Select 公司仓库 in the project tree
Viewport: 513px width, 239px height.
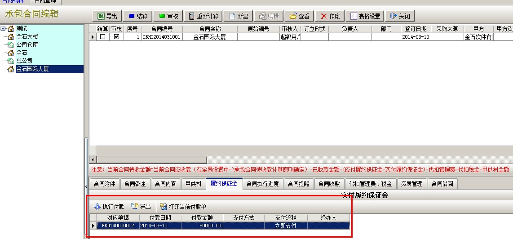pos(28,45)
